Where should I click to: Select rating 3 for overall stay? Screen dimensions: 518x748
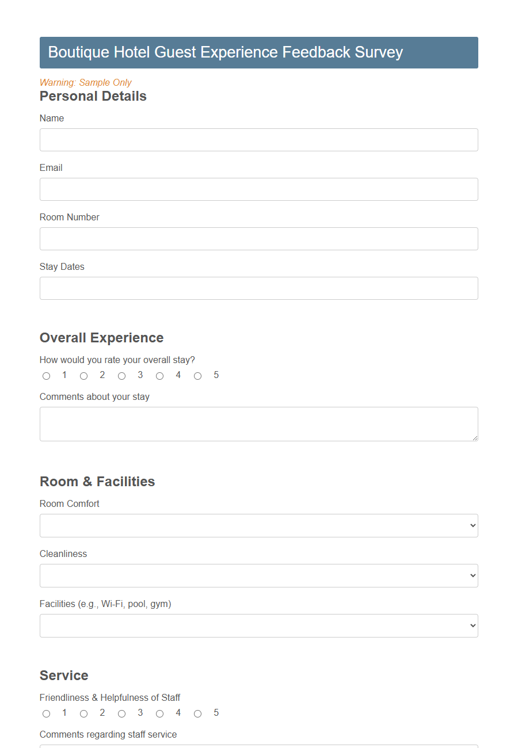122,375
